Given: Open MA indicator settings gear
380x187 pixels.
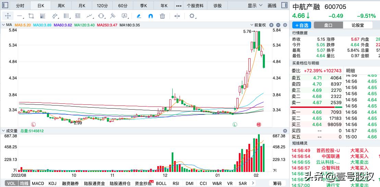Looking at the screenshot, I should 285,25.
